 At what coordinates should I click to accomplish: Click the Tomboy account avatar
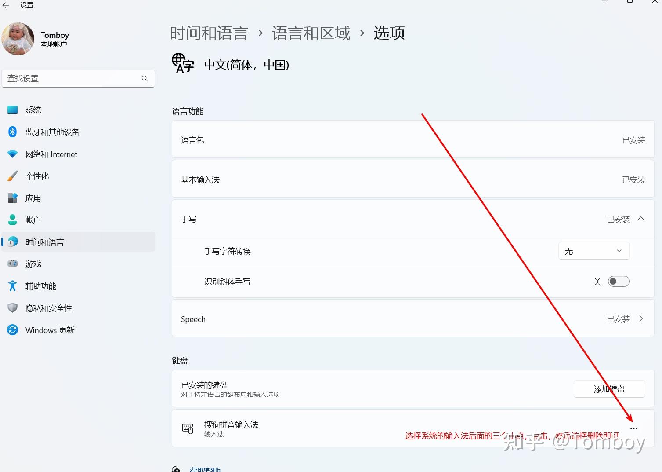pos(18,39)
